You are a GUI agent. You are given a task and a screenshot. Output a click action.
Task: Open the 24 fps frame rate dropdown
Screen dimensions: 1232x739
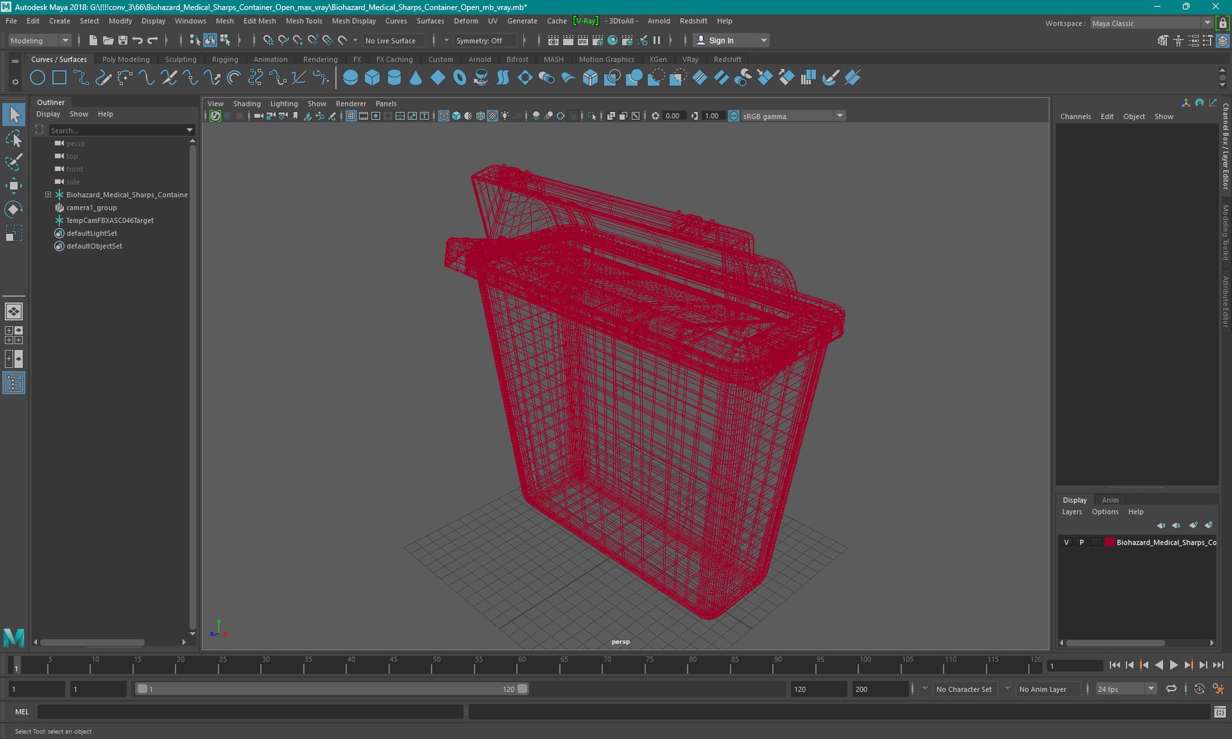(1126, 689)
